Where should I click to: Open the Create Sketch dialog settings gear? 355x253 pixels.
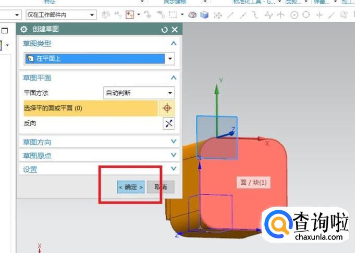[x=23, y=29]
